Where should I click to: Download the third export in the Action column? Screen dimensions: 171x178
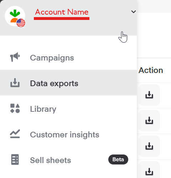pos(149,146)
